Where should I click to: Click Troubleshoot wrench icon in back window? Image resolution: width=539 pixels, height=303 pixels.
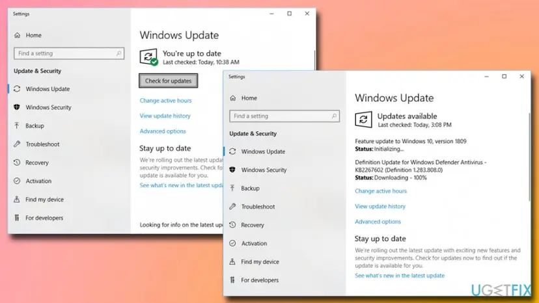pyautogui.click(x=17, y=144)
